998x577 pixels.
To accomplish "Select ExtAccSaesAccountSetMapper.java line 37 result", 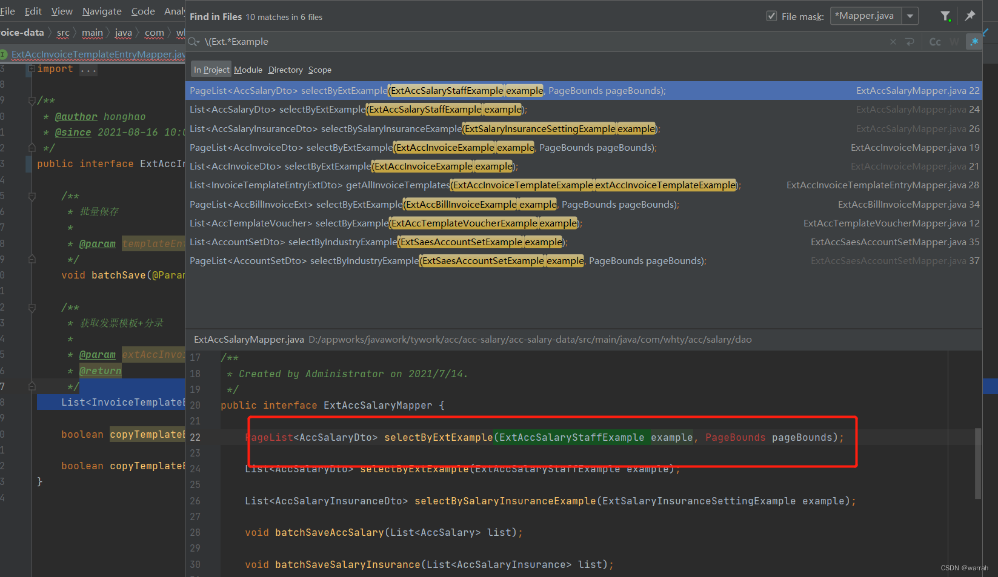I will coord(584,261).
